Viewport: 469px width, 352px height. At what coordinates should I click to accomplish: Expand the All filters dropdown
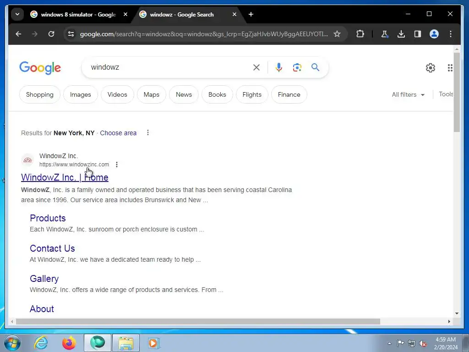(408, 94)
